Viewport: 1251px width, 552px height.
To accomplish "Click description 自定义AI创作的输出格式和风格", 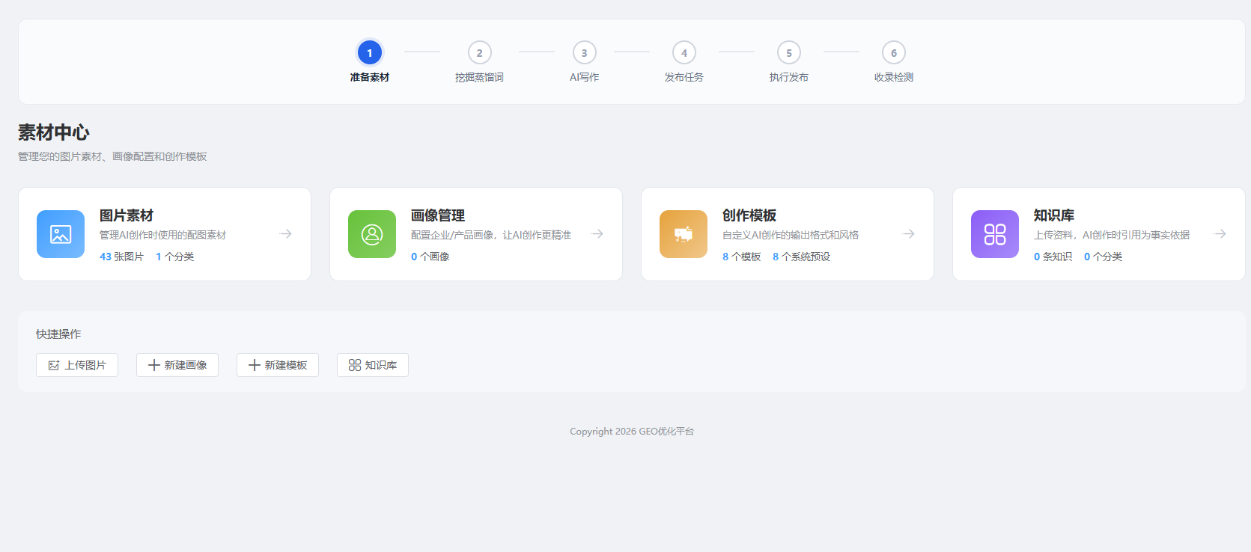I will 791,235.
